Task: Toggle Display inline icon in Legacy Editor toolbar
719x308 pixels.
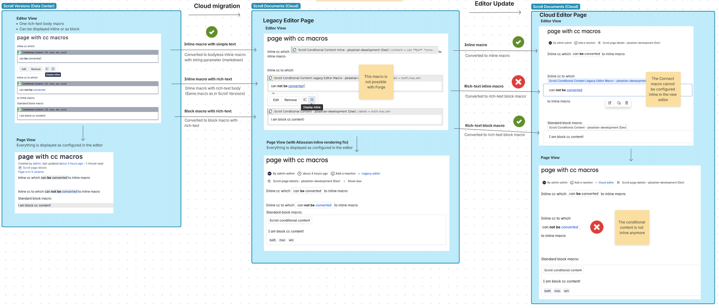Action: click(312, 100)
